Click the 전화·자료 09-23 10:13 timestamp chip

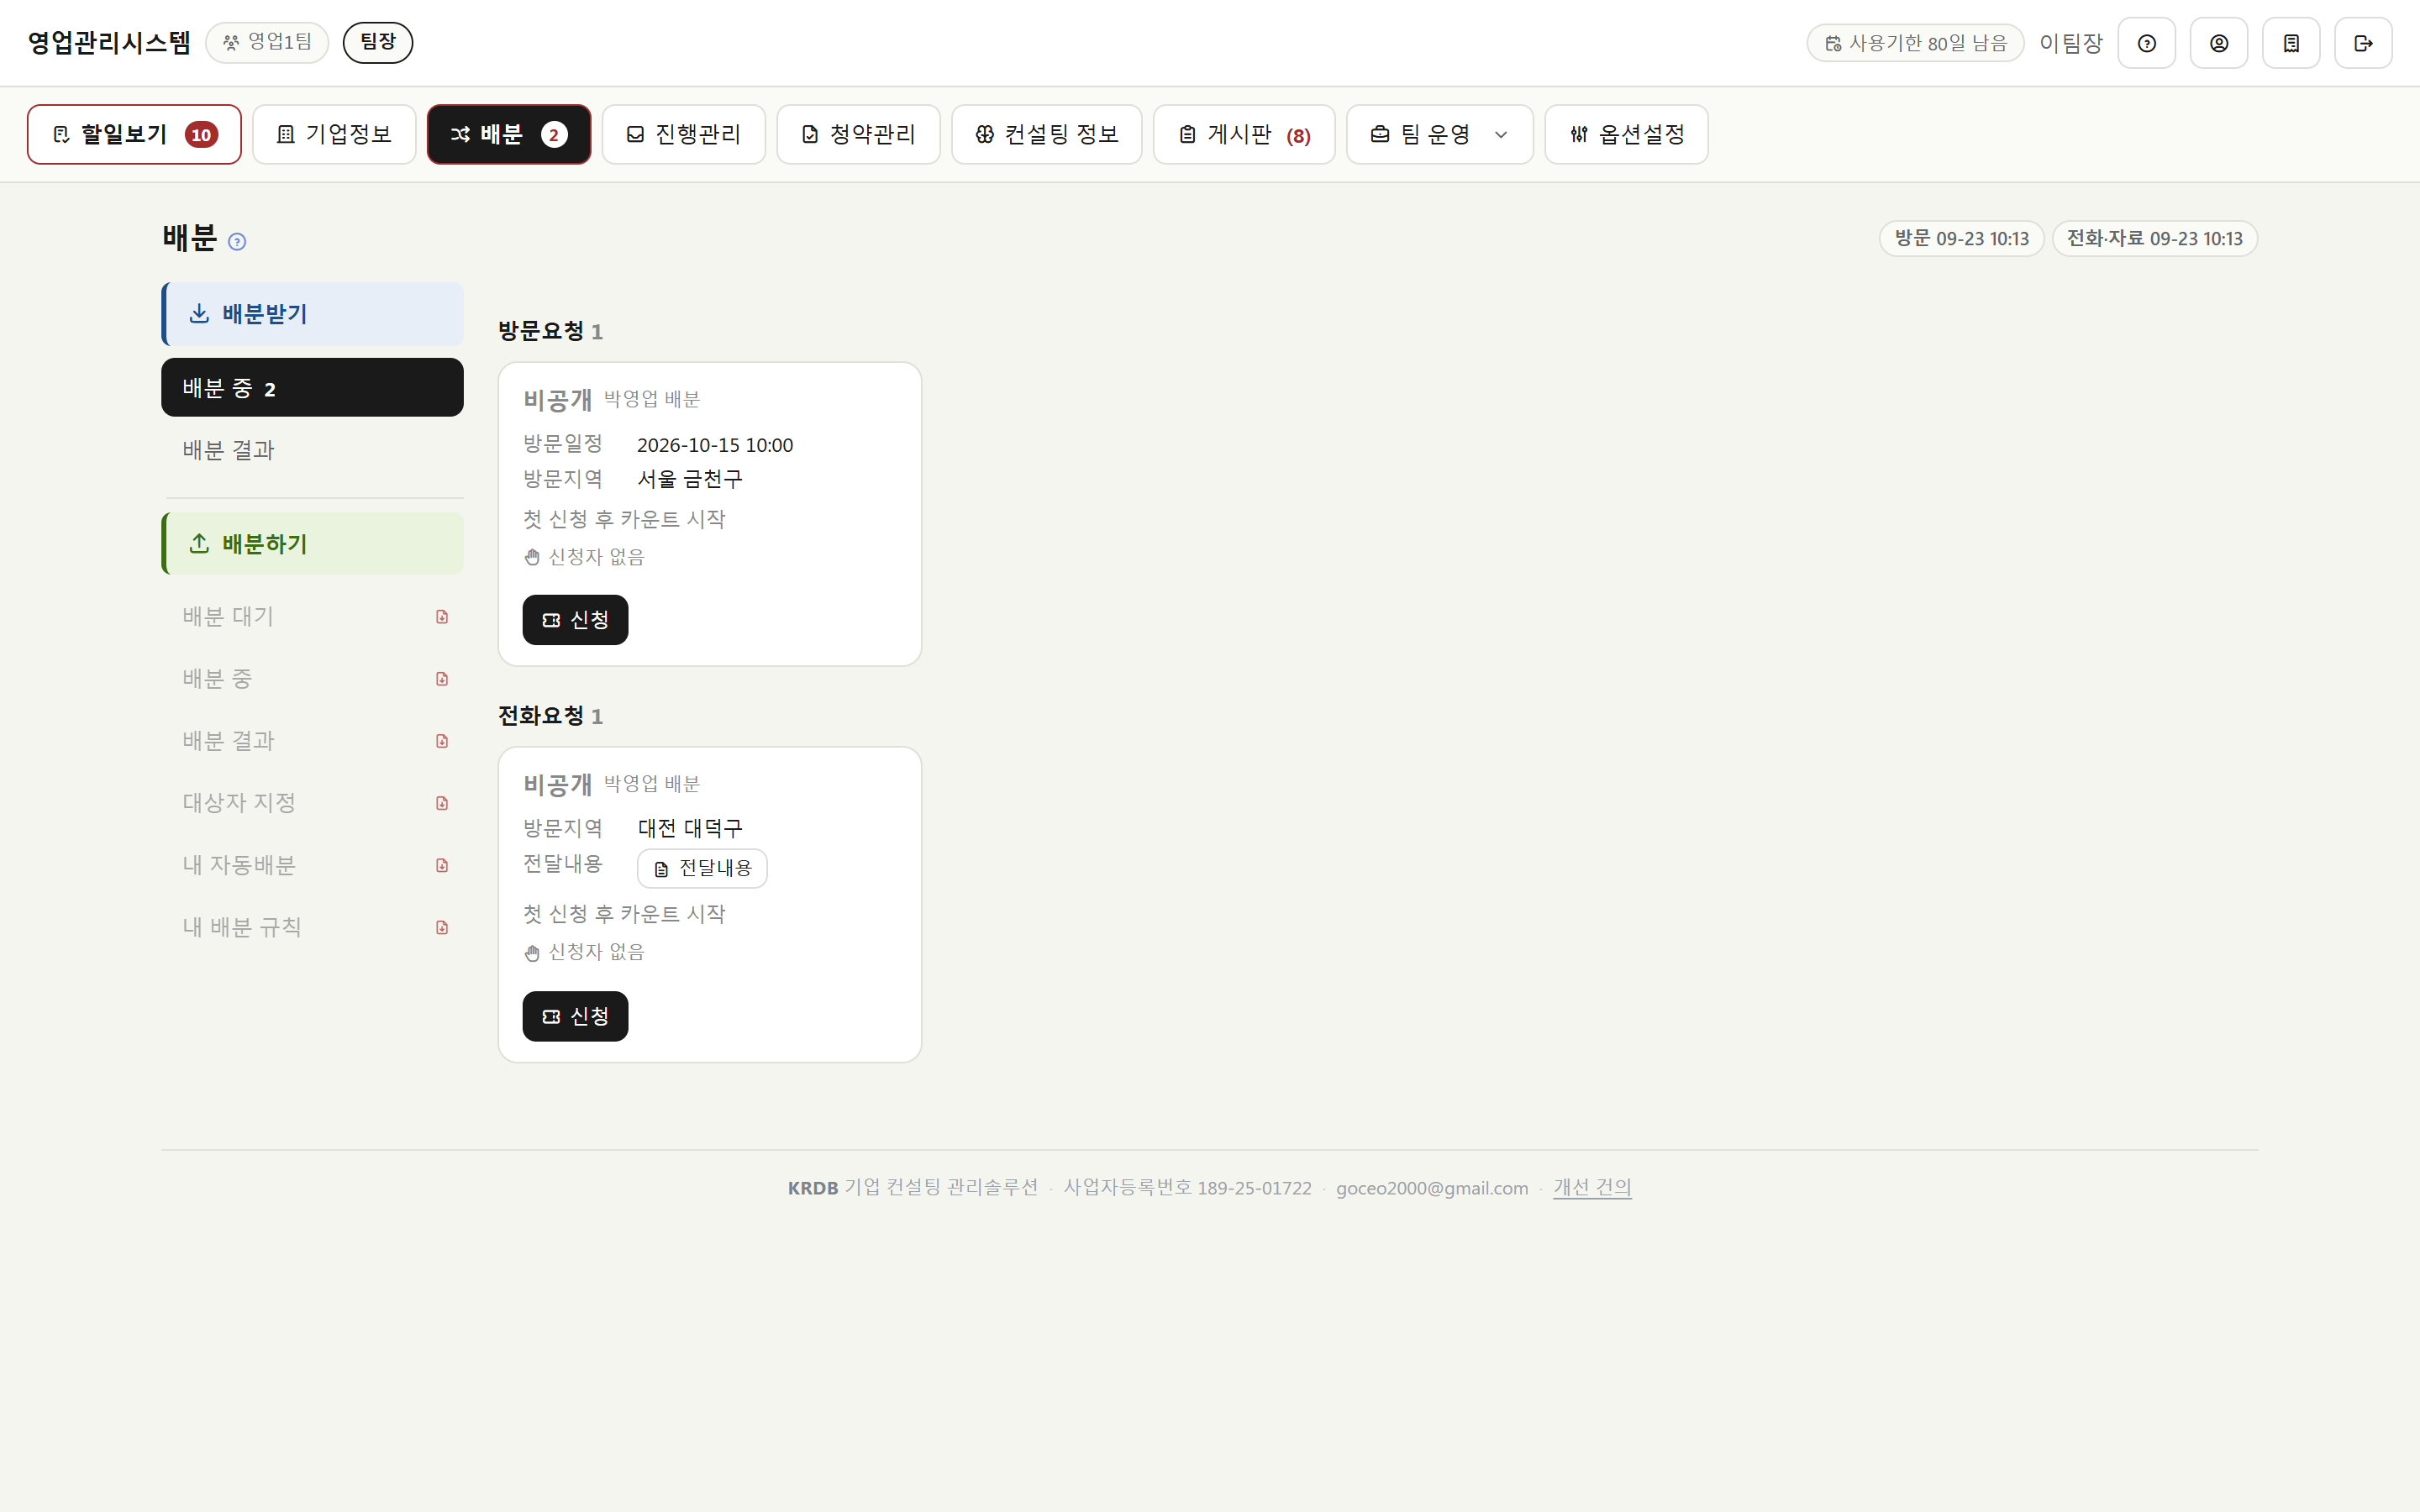[x=2154, y=238]
